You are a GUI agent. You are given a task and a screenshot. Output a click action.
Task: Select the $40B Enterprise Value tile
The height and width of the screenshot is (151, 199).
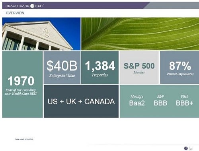62,68
